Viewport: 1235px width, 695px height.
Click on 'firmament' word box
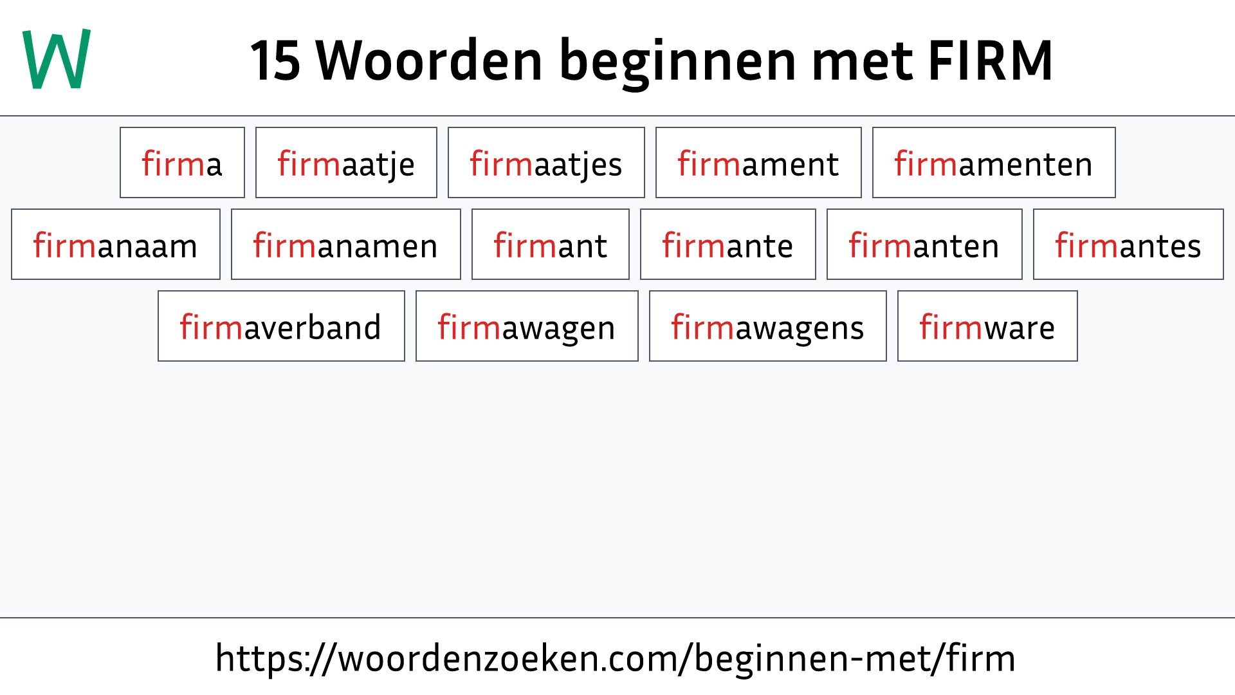(758, 162)
